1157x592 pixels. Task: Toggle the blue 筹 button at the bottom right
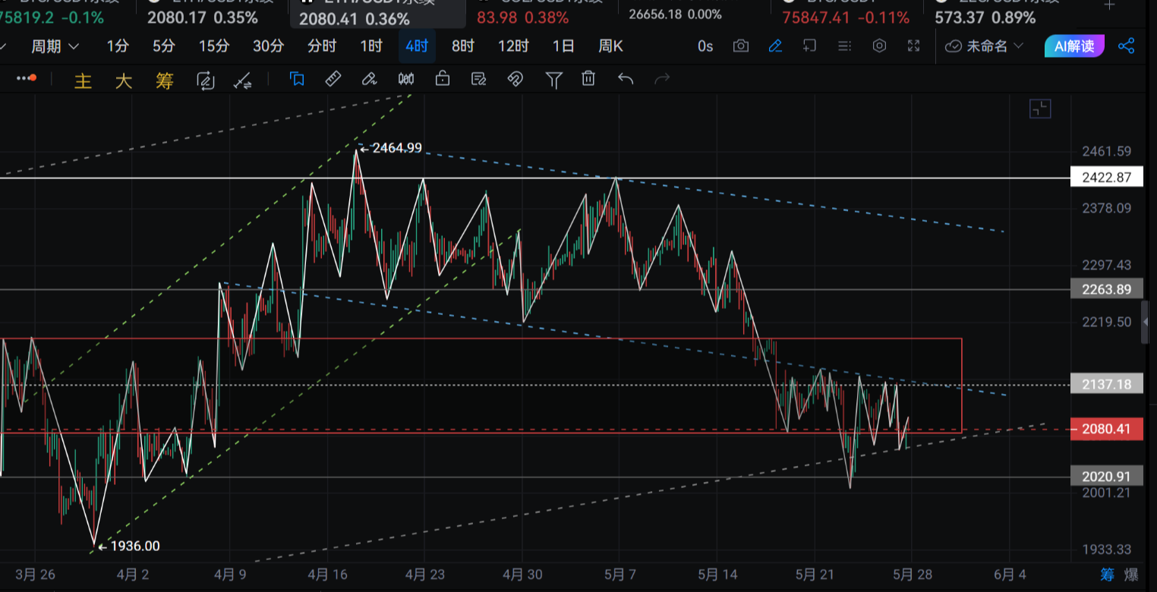[x=1108, y=574]
